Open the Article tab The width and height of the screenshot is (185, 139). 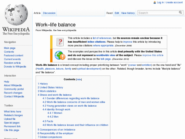click(37, 13)
